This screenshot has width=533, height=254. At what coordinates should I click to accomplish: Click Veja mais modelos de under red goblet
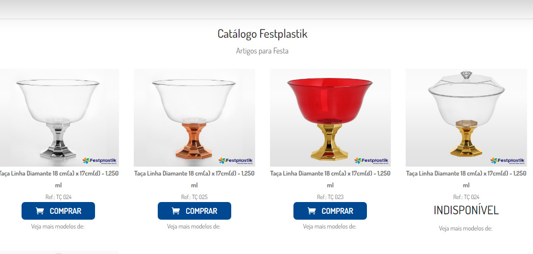[x=330, y=227]
